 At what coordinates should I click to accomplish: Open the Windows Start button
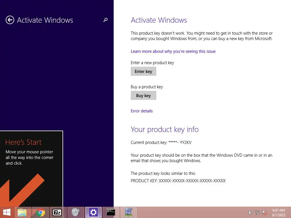7,212
